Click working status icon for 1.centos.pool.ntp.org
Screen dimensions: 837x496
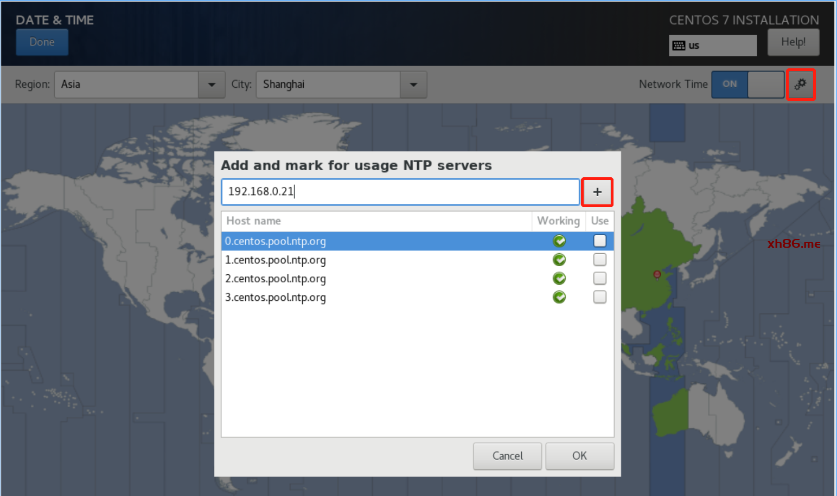(x=559, y=260)
